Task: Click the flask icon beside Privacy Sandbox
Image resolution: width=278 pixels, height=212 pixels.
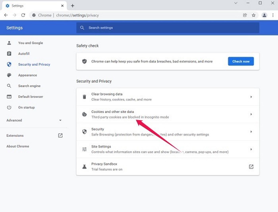Action: (x=84, y=167)
